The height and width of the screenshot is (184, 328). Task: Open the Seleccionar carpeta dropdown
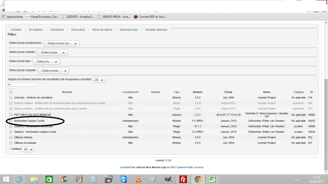(x=54, y=71)
